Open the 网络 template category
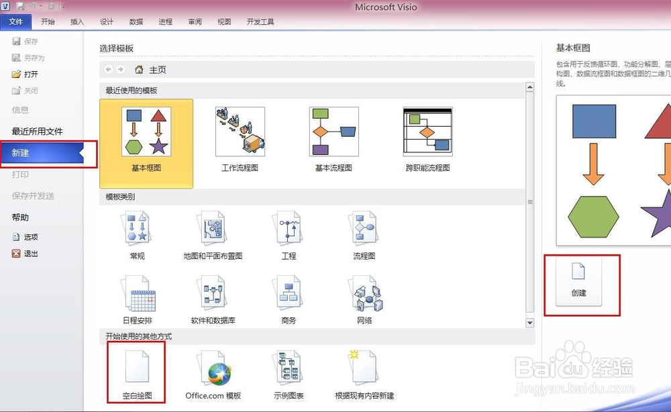This screenshot has height=412, width=671. point(364,300)
